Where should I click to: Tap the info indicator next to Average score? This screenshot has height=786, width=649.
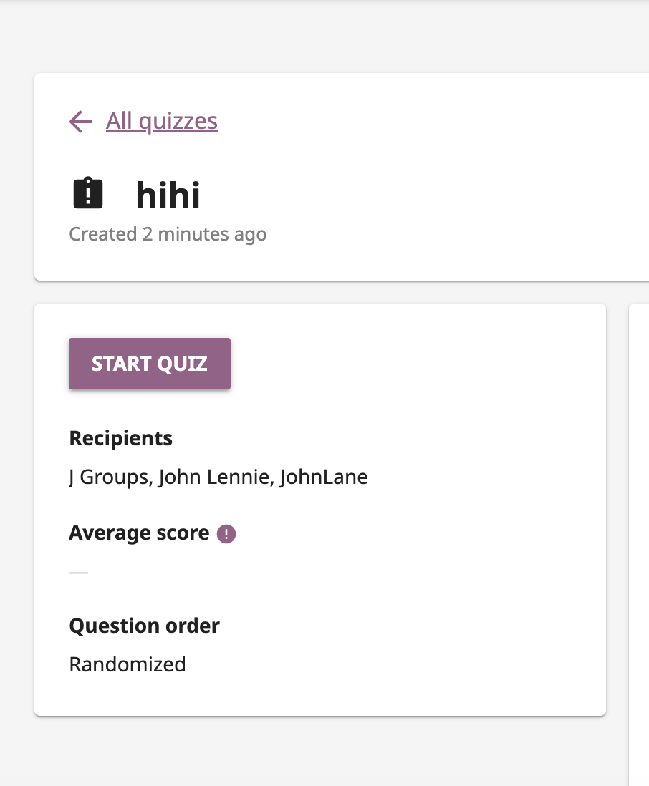coord(226,533)
